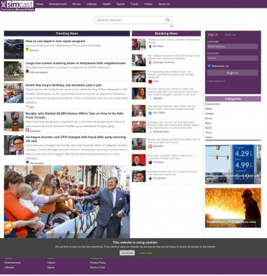Switch to the Sign up tab

pyautogui.click(x=230, y=34)
